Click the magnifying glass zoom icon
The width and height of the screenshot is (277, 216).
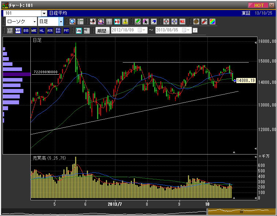[x=72, y=22]
